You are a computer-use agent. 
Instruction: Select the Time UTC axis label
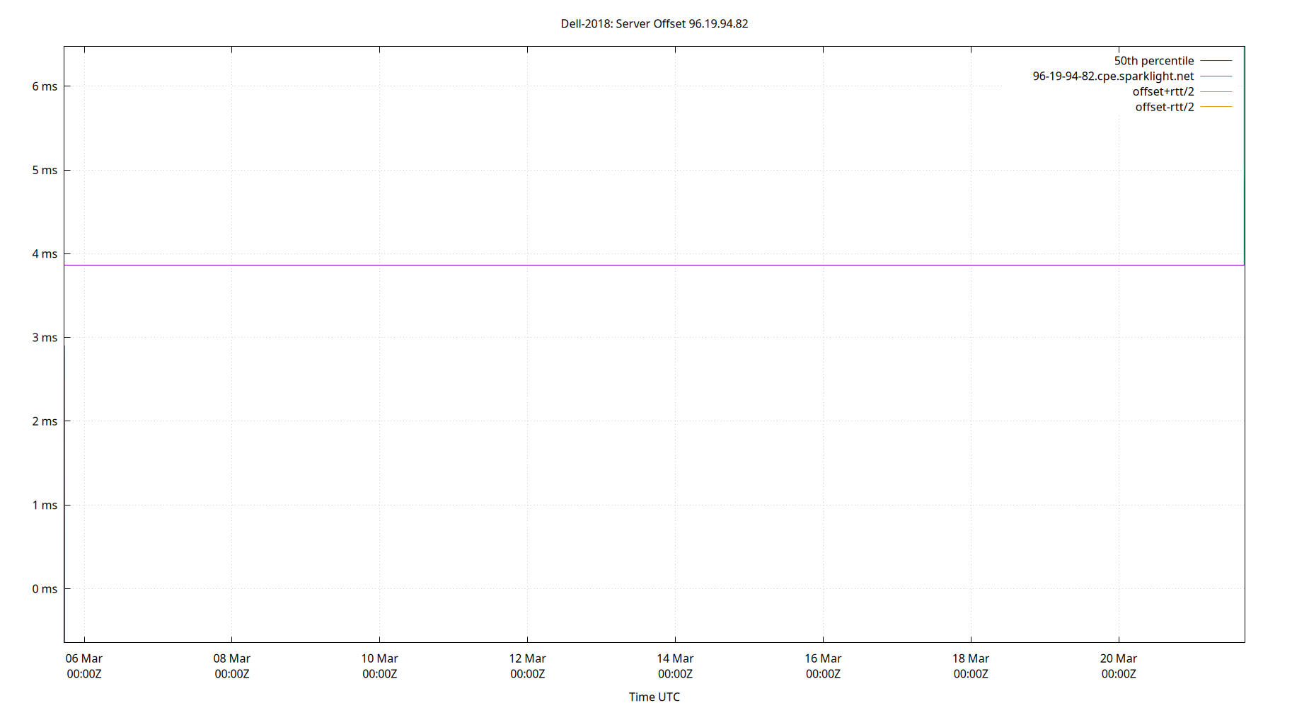click(654, 697)
